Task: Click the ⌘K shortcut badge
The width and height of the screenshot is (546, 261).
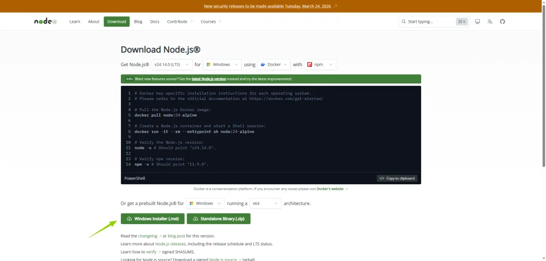Action: coord(462,22)
